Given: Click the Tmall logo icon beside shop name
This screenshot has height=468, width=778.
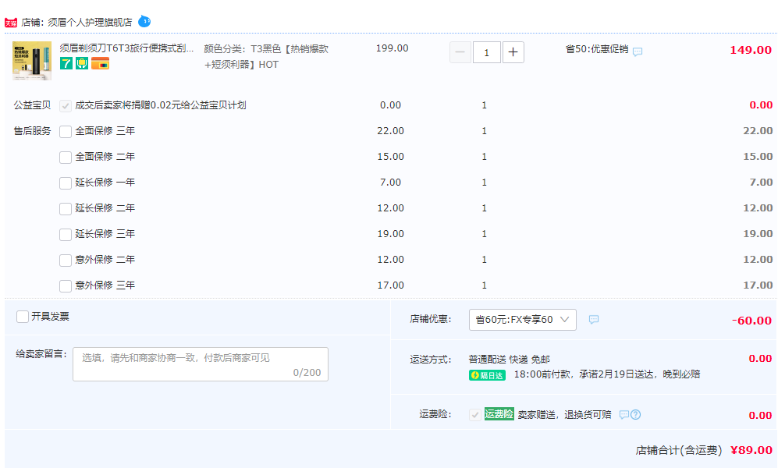Looking at the screenshot, I should (x=10, y=23).
